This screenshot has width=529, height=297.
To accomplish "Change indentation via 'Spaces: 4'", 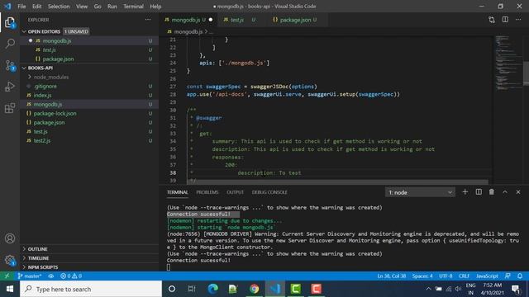I will click(422, 276).
